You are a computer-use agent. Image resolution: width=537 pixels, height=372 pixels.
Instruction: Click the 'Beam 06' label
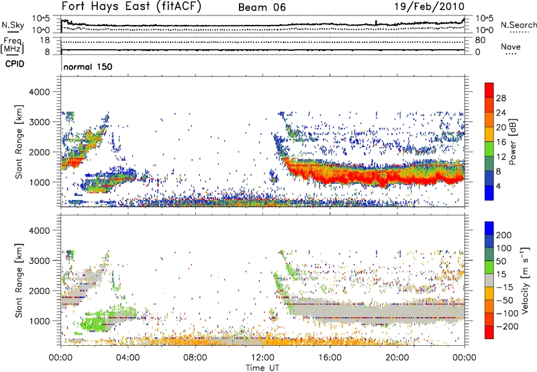[x=262, y=7]
